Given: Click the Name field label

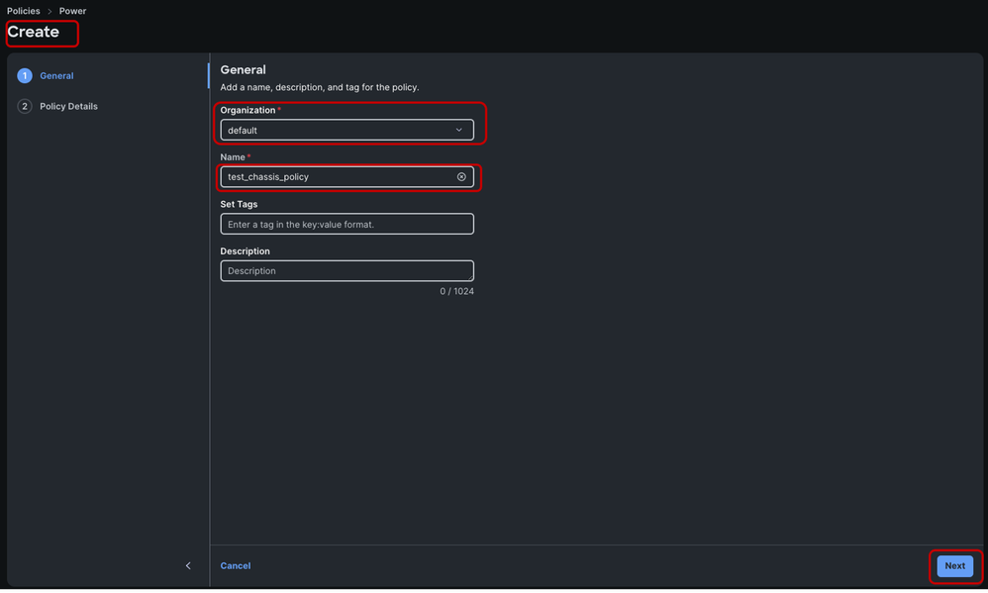Looking at the screenshot, I should tap(233, 157).
